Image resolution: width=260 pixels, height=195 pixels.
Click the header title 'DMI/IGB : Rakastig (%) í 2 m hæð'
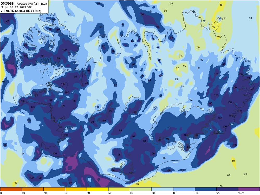24,4
